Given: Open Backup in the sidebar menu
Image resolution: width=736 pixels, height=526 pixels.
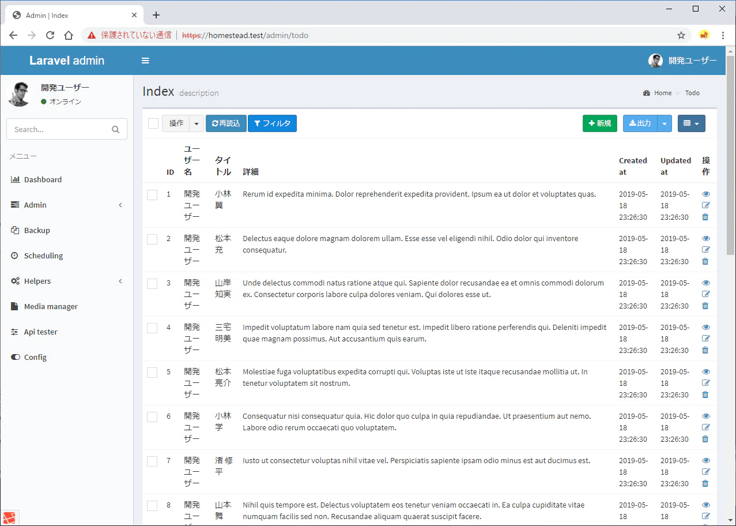Looking at the screenshot, I should (x=67, y=230).
